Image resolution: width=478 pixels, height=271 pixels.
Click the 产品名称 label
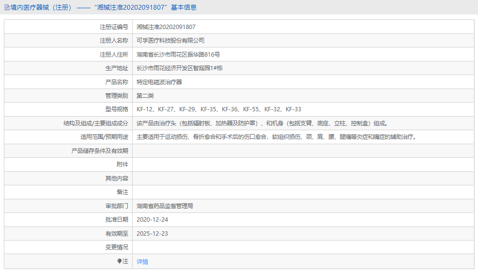point(117,82)
